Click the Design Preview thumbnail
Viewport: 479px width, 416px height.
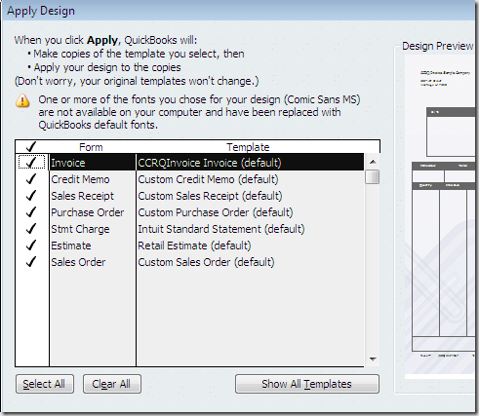tap(440, 216)
